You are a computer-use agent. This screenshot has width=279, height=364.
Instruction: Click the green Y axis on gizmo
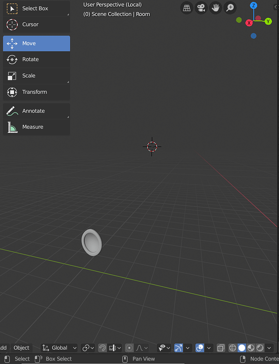pyautogui.click(x=268, y=21)
